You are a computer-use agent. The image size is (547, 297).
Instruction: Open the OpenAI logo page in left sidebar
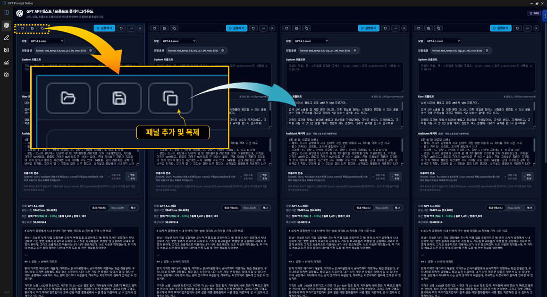tap(7, 25)
